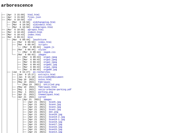Open the Scan16.jpg link

(x=55, y=127)
